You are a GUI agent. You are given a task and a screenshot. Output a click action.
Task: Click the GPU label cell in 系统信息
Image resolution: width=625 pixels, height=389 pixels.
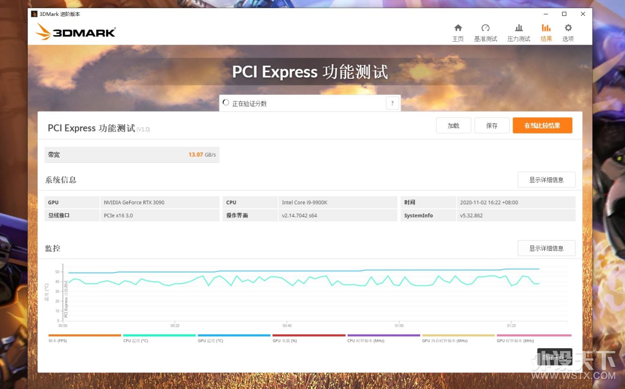(x=72, y=202)
